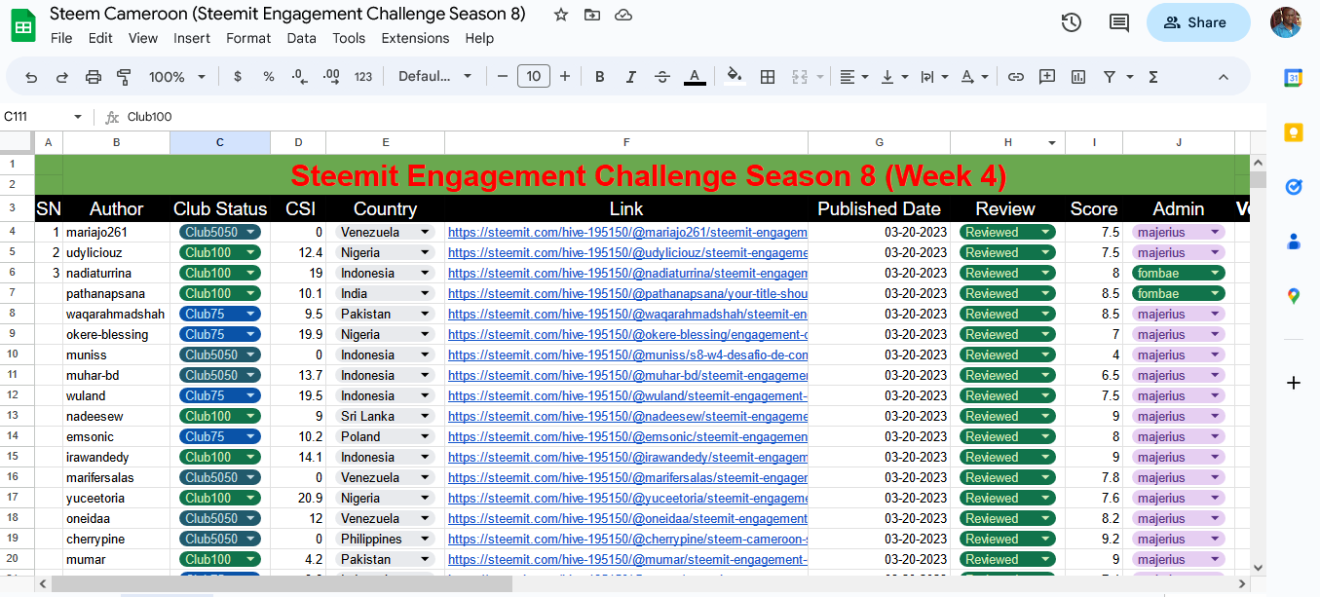Open Google Maps side panel icon
Viewport: 1320px width, 597px height.
(1294, 296)
